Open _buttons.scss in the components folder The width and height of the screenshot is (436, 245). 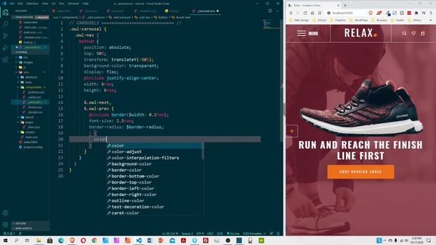click(x=36, y=93)
